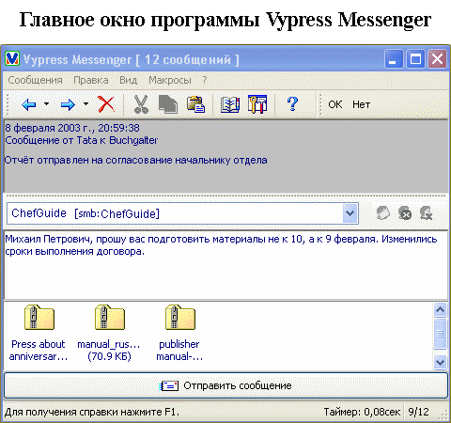Select the Press about anniversar... zipped attachment
Image resolution: width=451 pixels, height=423 pixels.
click(39, 334)
